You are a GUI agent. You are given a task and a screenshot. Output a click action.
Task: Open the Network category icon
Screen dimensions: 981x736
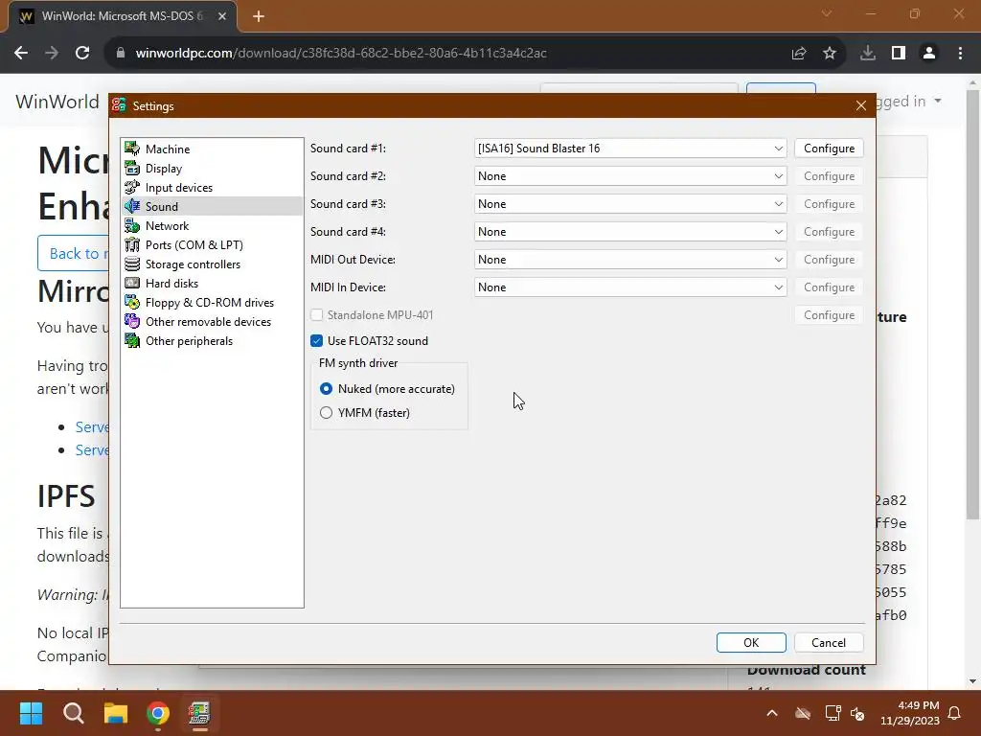click(132, 225)
